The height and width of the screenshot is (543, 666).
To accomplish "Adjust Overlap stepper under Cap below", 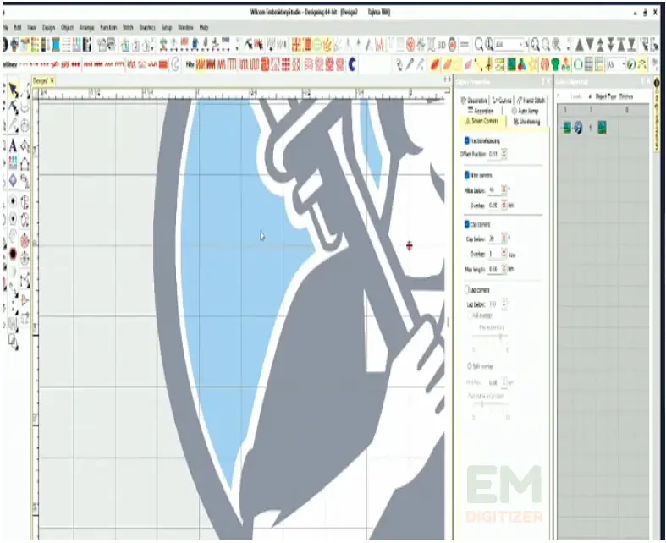I will pyautogui.click(x=504, y=254).
